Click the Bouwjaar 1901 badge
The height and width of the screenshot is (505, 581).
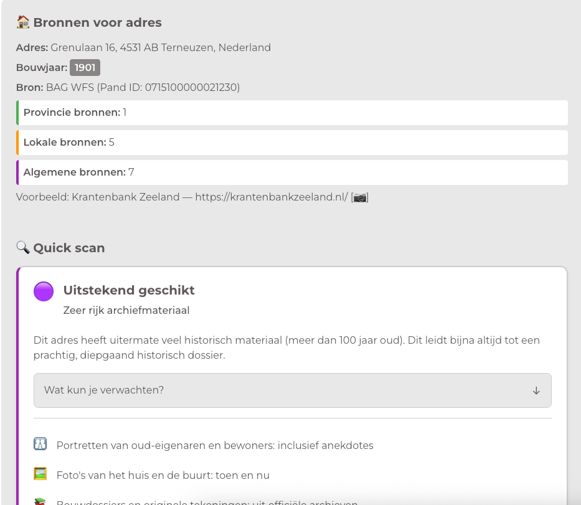point(85,68)
